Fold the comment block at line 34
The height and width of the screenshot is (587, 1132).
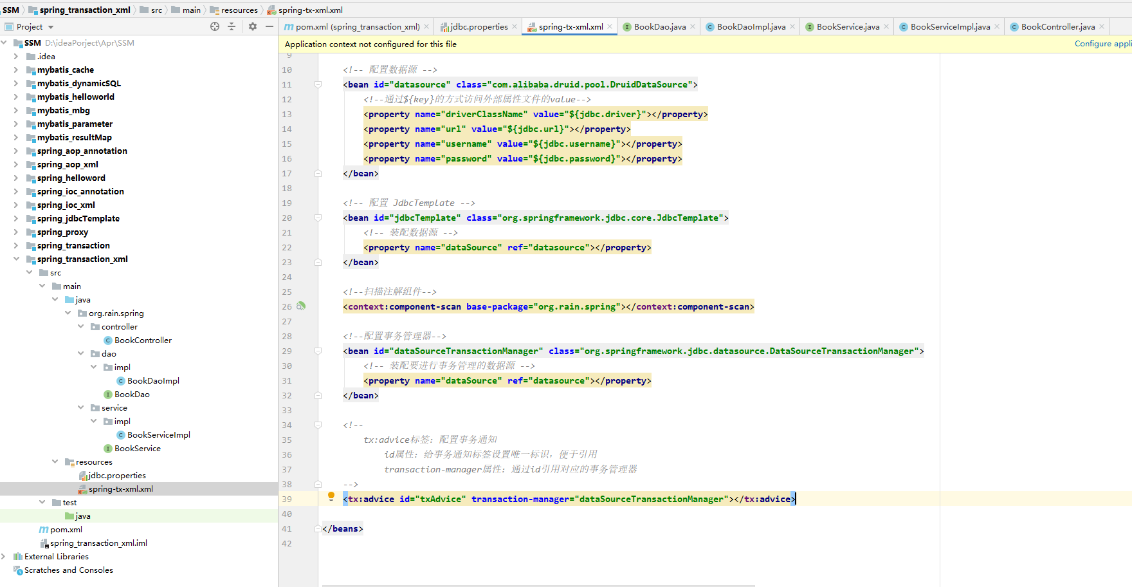(x=318, y=425)
